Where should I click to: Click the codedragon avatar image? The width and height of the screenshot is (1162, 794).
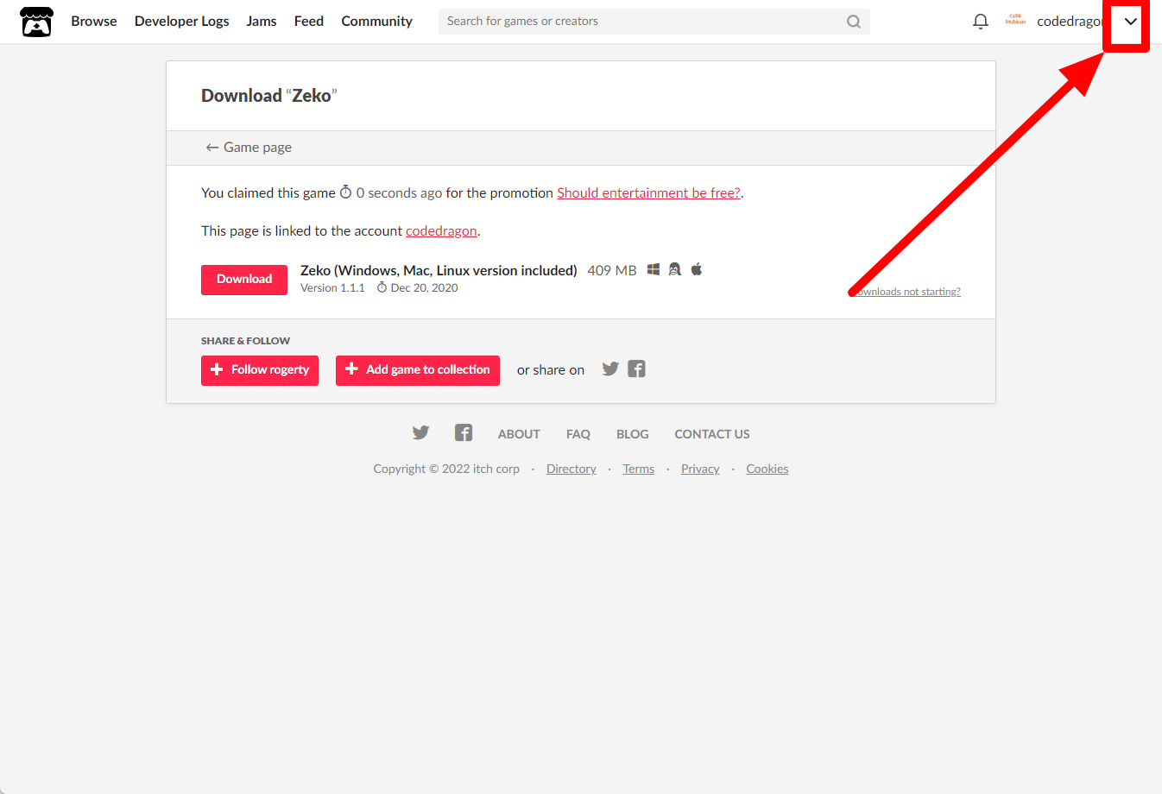1015,20
